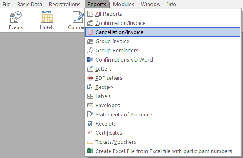Image resolution: width=243 pixels, height=158 pixels.
Task: Click the Badges ID card icon
Action: [90, 87]
